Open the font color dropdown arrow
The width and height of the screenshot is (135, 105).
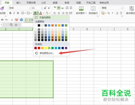point(43,13)
